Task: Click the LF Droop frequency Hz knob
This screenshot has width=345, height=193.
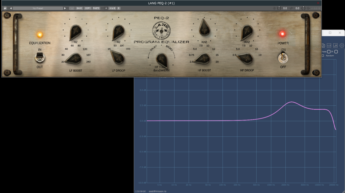Action: pos(118,32)
